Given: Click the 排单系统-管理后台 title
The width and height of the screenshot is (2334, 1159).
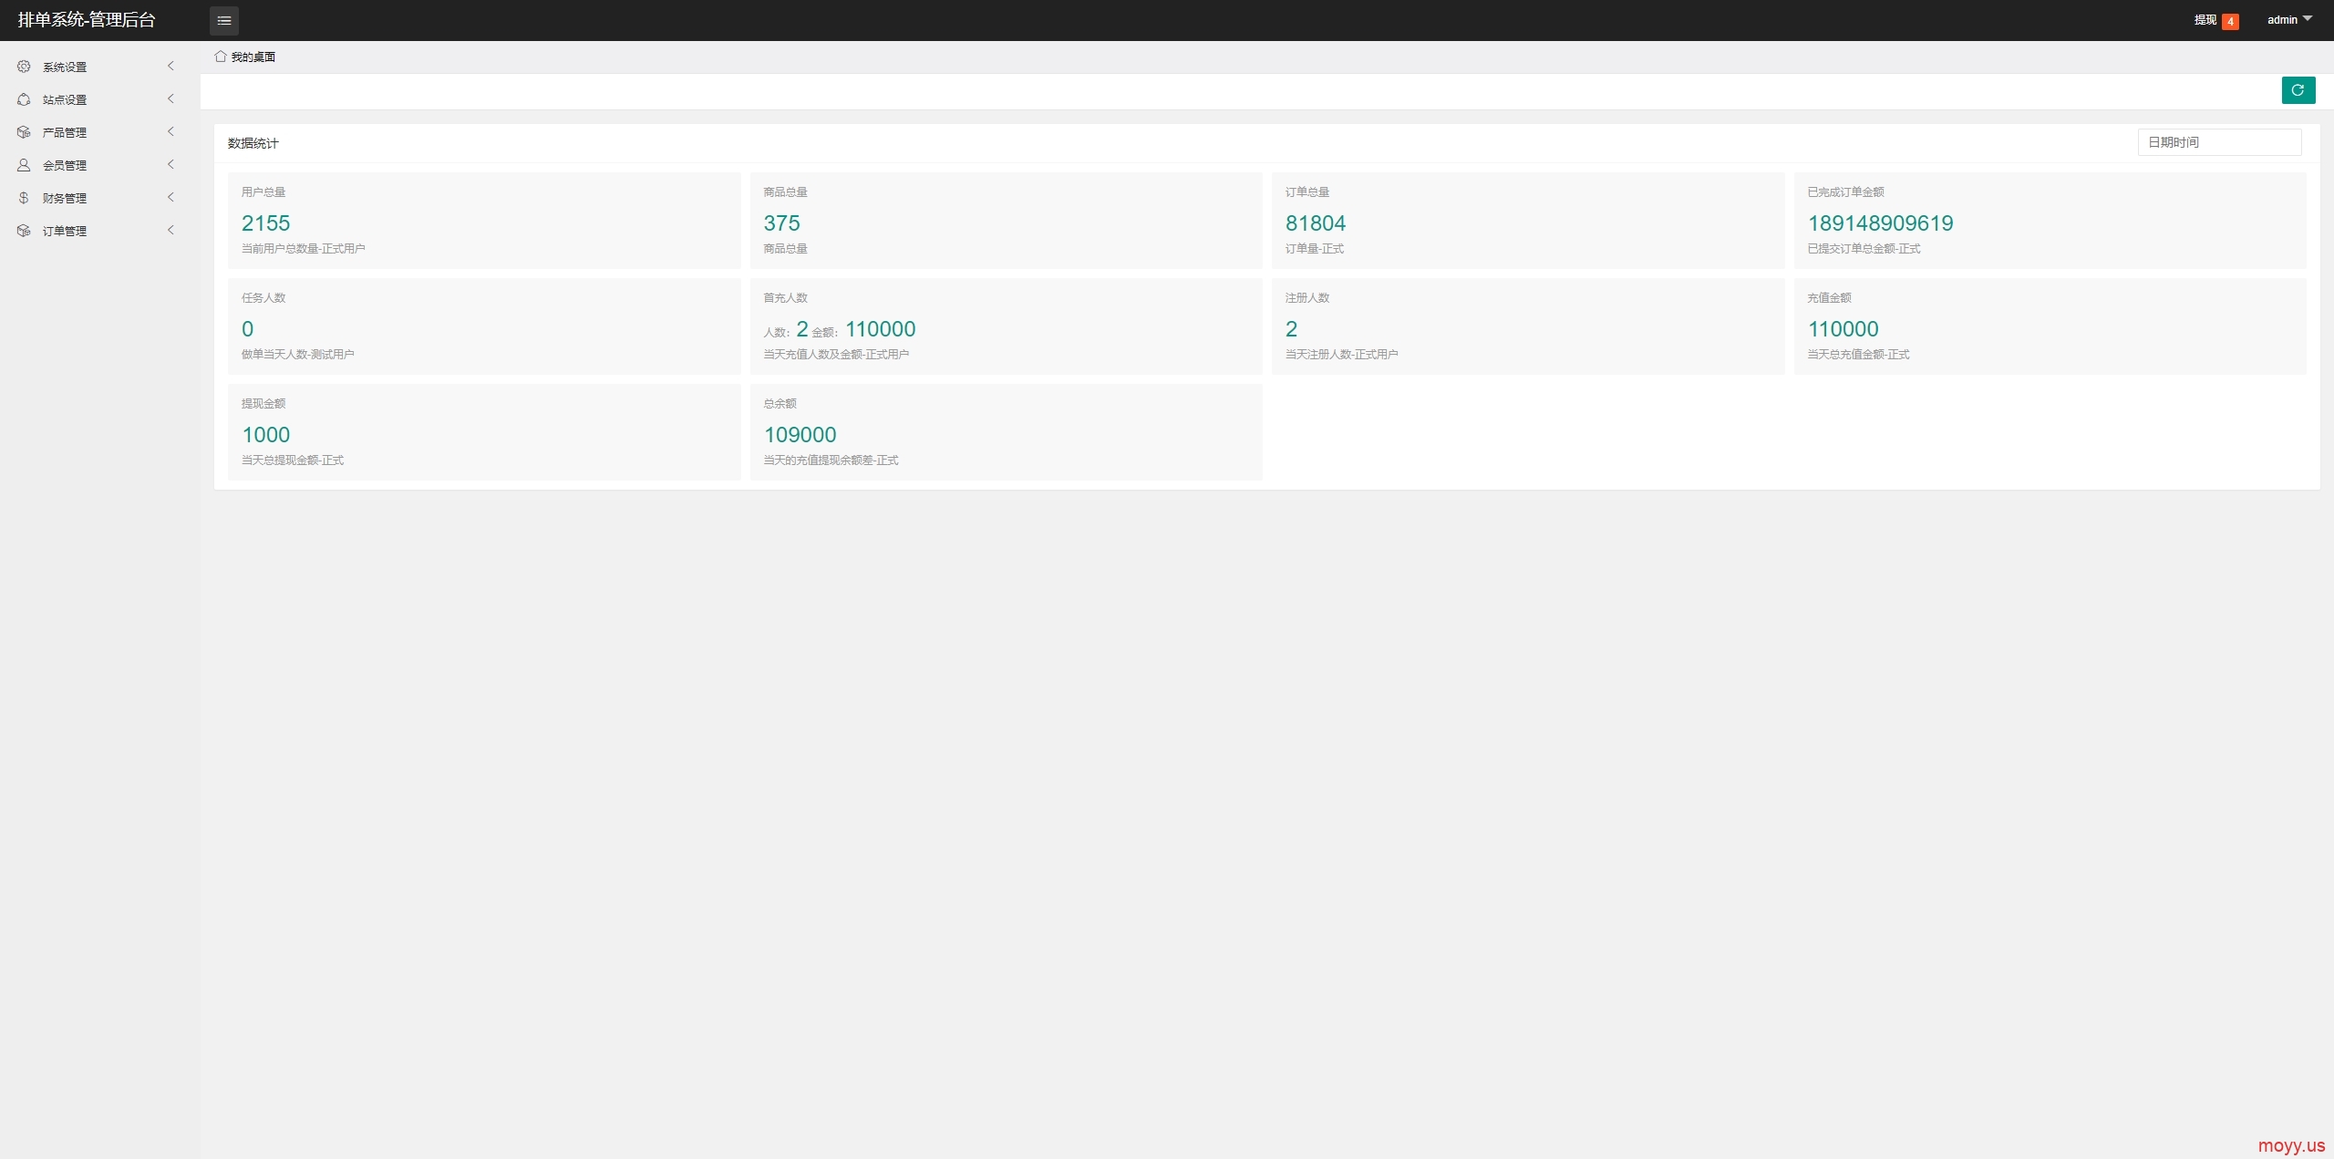Looking at the screenshot, I should point(87,20).
